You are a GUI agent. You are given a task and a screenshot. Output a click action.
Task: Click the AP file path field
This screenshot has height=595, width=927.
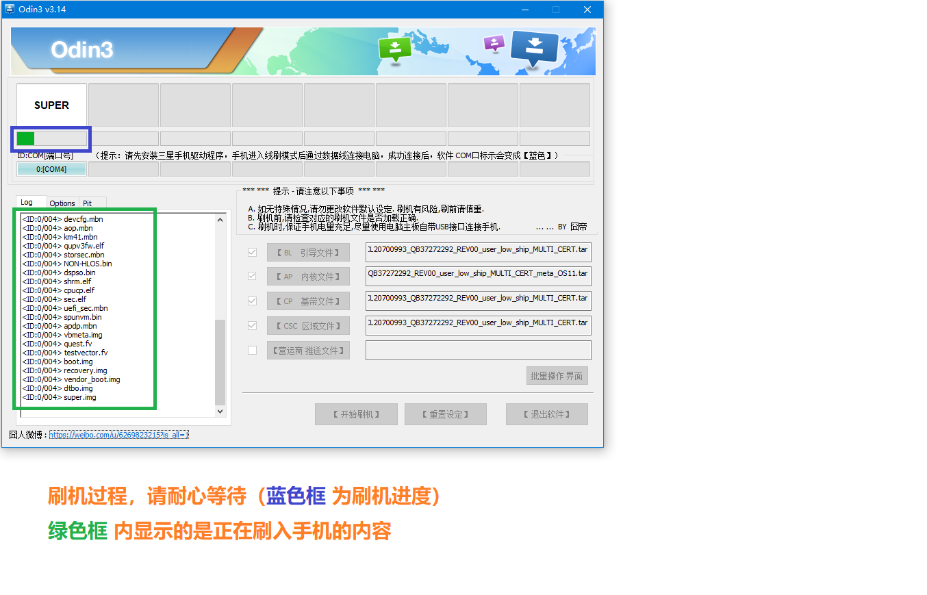(479, 276)
